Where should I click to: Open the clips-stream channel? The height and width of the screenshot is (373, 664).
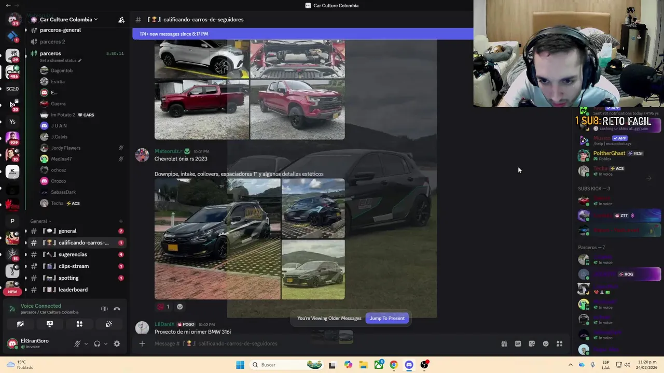pos(76,266)
